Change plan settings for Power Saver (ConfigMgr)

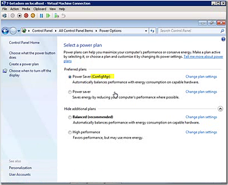pos(201,77)
